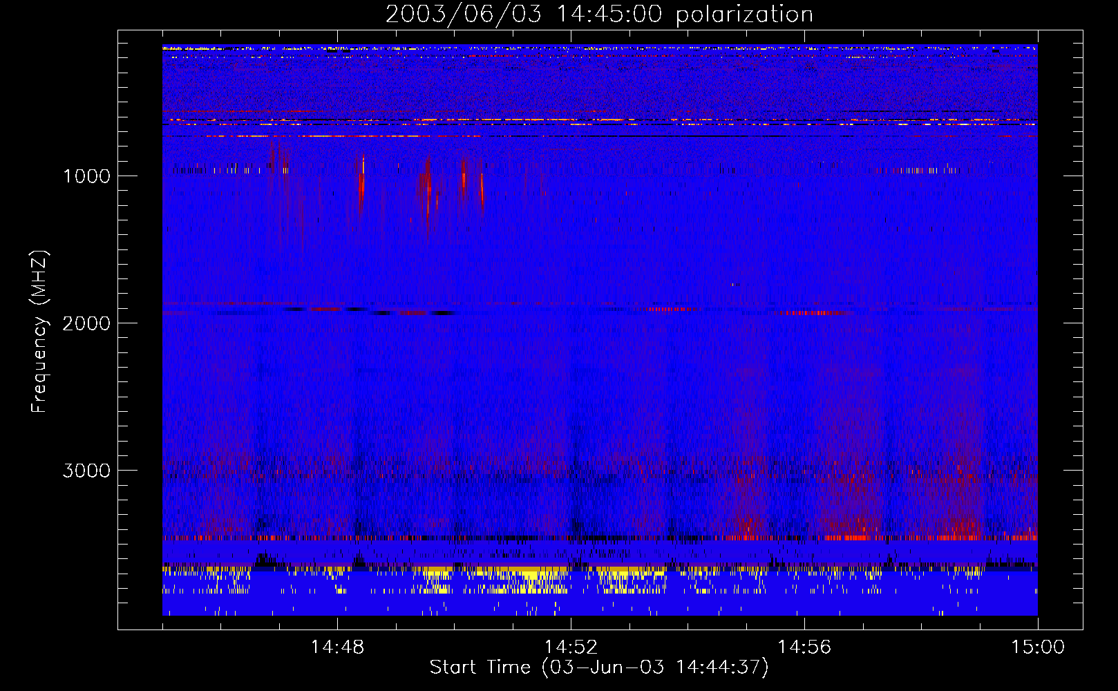Click the 1000 frequency tick label

(86, 176)
